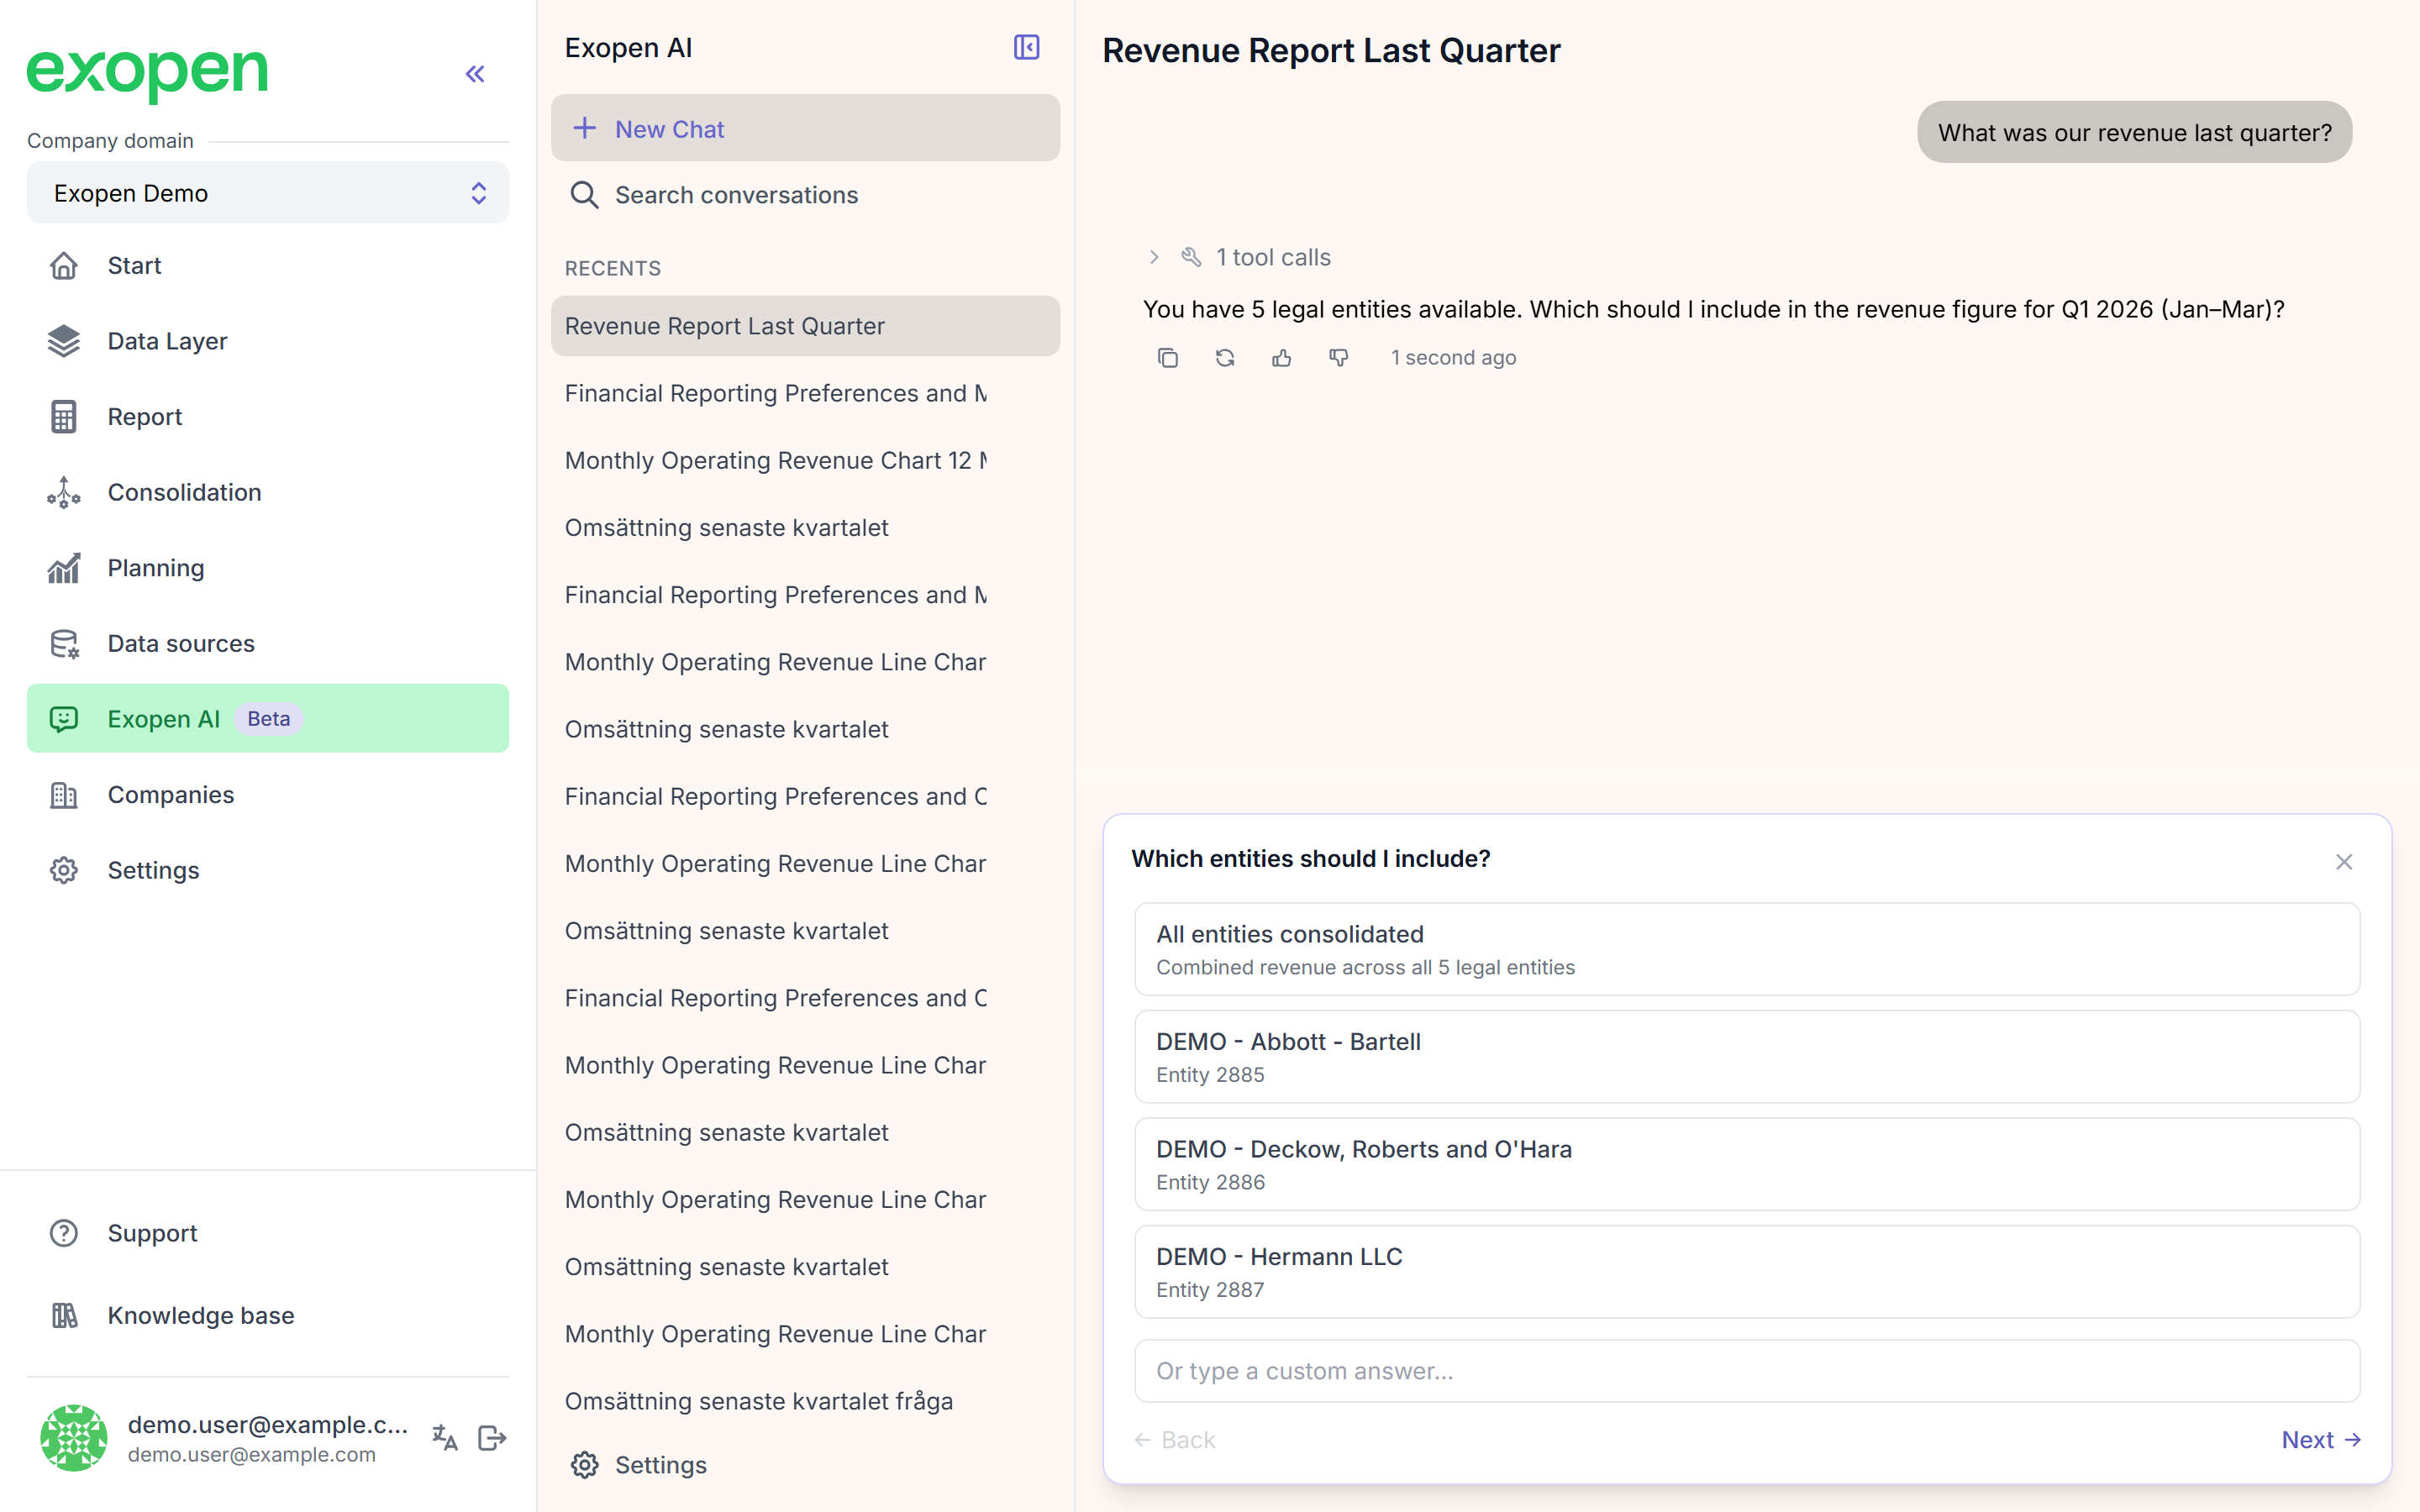This screenshot has width=2420, height=1512.
Task: Select All entities consolidated option
Action: click(x=1747, y=949)
